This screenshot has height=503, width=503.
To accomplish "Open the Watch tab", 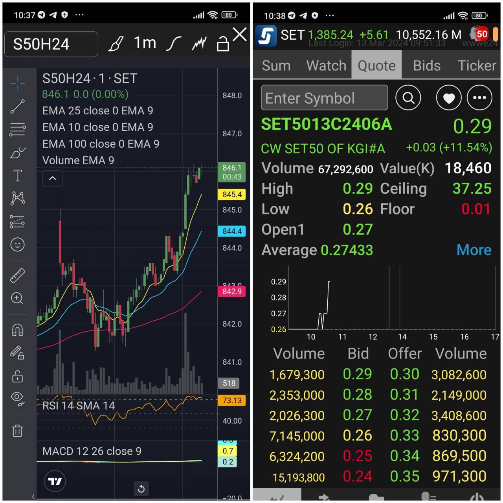I will (326, 66).
